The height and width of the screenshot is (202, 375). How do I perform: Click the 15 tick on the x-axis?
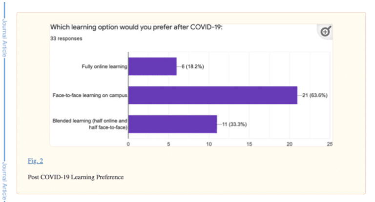[249, 144]
